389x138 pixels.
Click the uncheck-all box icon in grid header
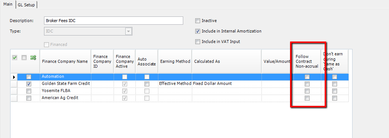tap(24, 58)
